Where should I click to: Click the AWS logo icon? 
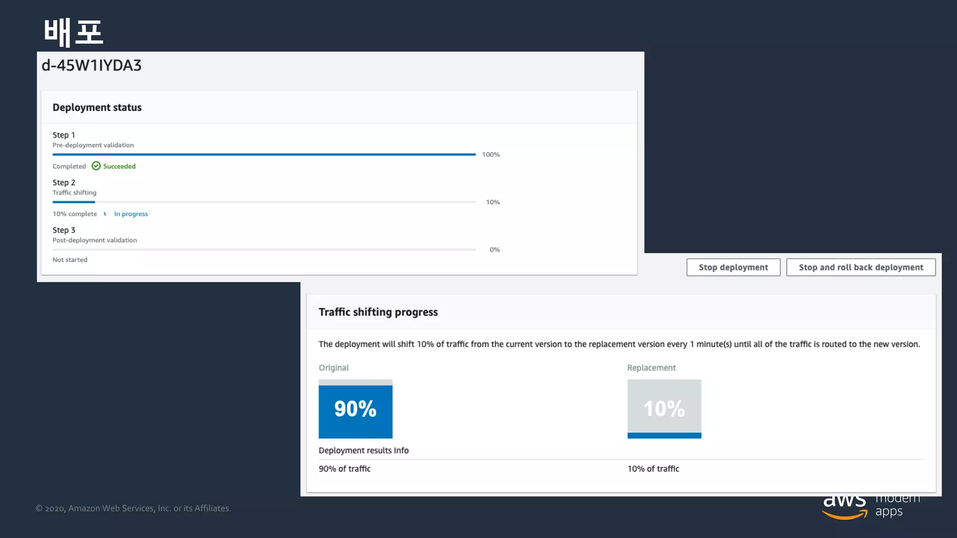tap(844, 507)
